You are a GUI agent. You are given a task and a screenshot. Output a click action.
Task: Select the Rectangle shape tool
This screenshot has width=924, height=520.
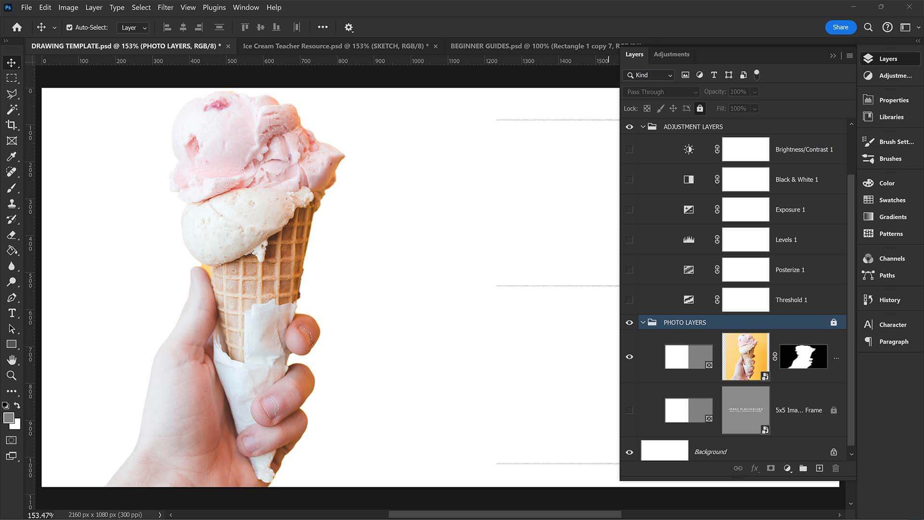click(12, 344)
